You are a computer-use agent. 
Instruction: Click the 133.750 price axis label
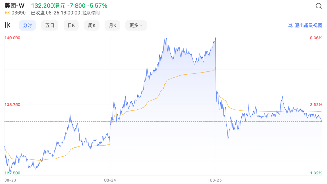[12, 105]
